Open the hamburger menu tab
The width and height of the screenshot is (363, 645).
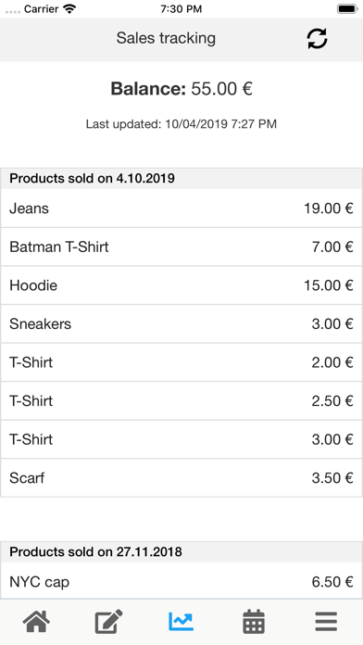coord(326,622)
